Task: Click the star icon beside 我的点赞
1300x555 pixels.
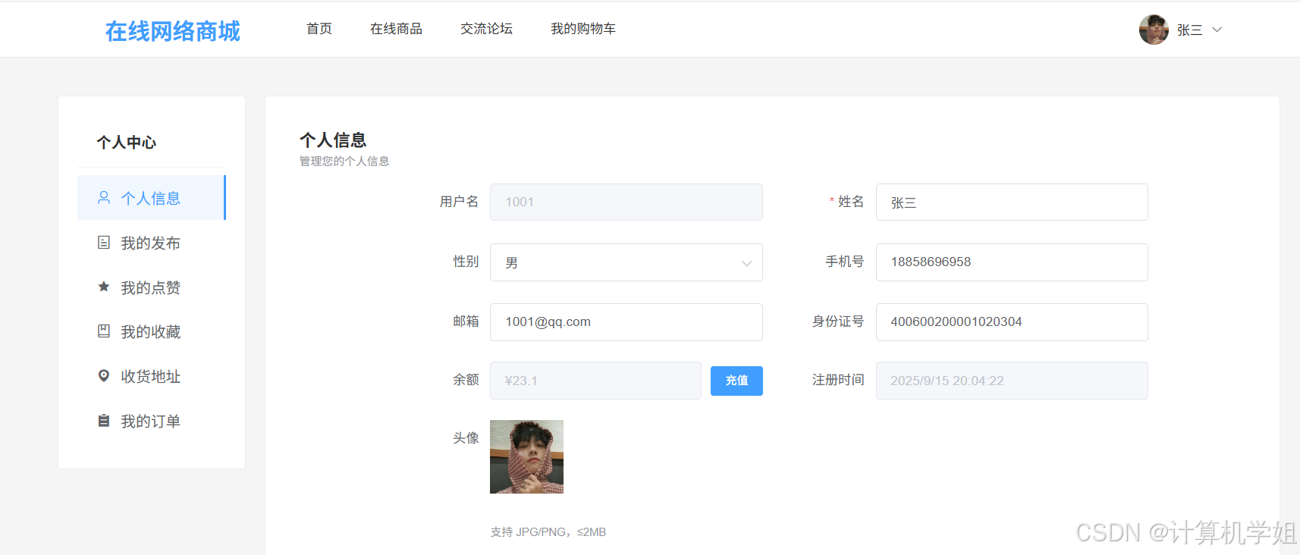Action: 104,287
